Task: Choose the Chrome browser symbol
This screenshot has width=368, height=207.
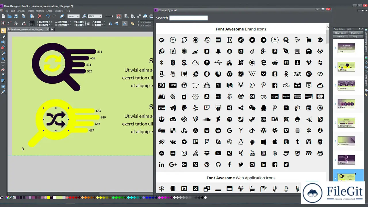Action: [x=229, y=74]
